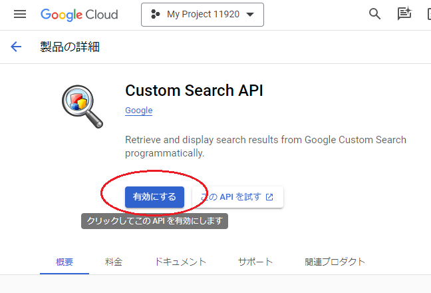Go back using the blue arrow
The width and height of the screenshot is (431, 293).
16,47
